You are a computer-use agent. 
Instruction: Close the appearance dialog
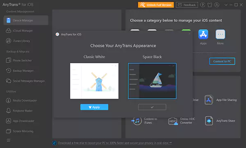tap(189, 34)
